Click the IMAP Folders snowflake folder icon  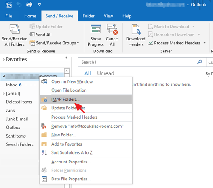point(44,100)
